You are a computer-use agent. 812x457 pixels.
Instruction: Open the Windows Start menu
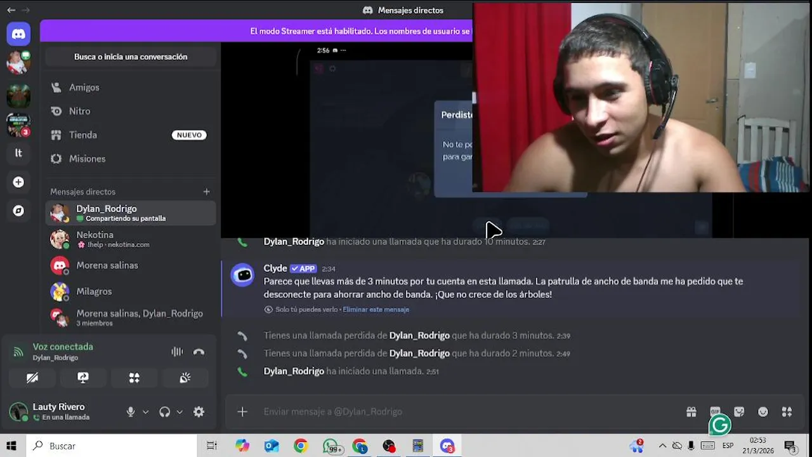tap(11, 446)
